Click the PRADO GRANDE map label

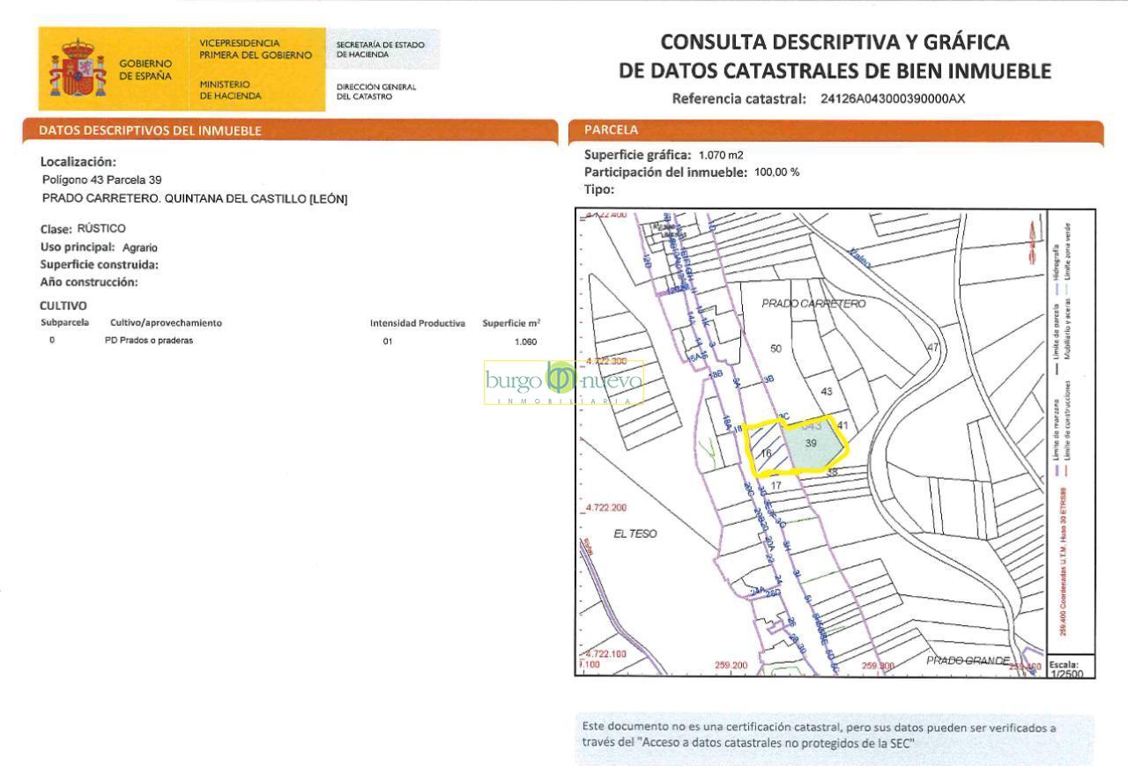click(967, 660)
